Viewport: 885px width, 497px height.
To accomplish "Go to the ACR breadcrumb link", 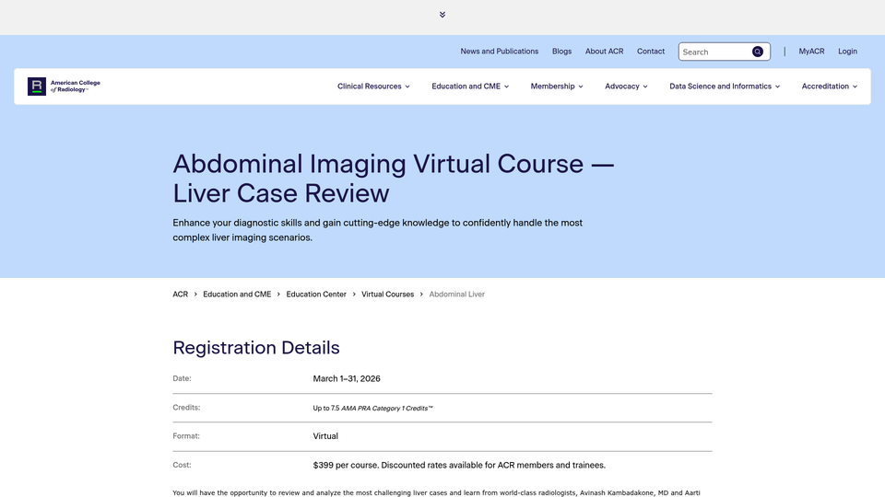I will point(180,295).
